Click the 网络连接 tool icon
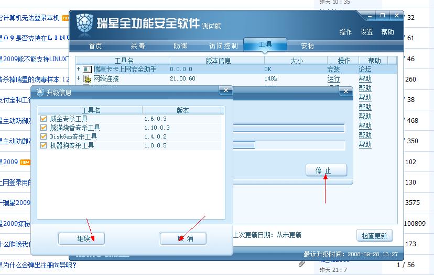 point(87,79)
